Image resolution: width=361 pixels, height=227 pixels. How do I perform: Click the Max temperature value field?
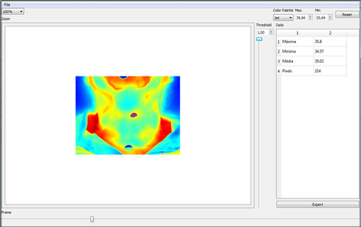coord(301,17)
